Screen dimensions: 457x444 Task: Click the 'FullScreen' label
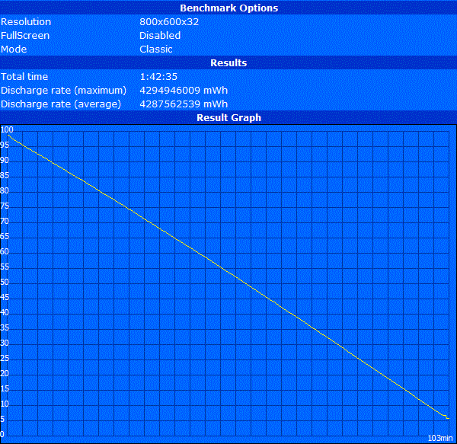pos(25,36)
